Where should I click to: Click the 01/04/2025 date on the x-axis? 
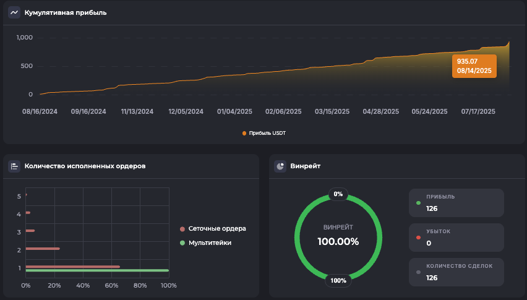tap(234, 112)
